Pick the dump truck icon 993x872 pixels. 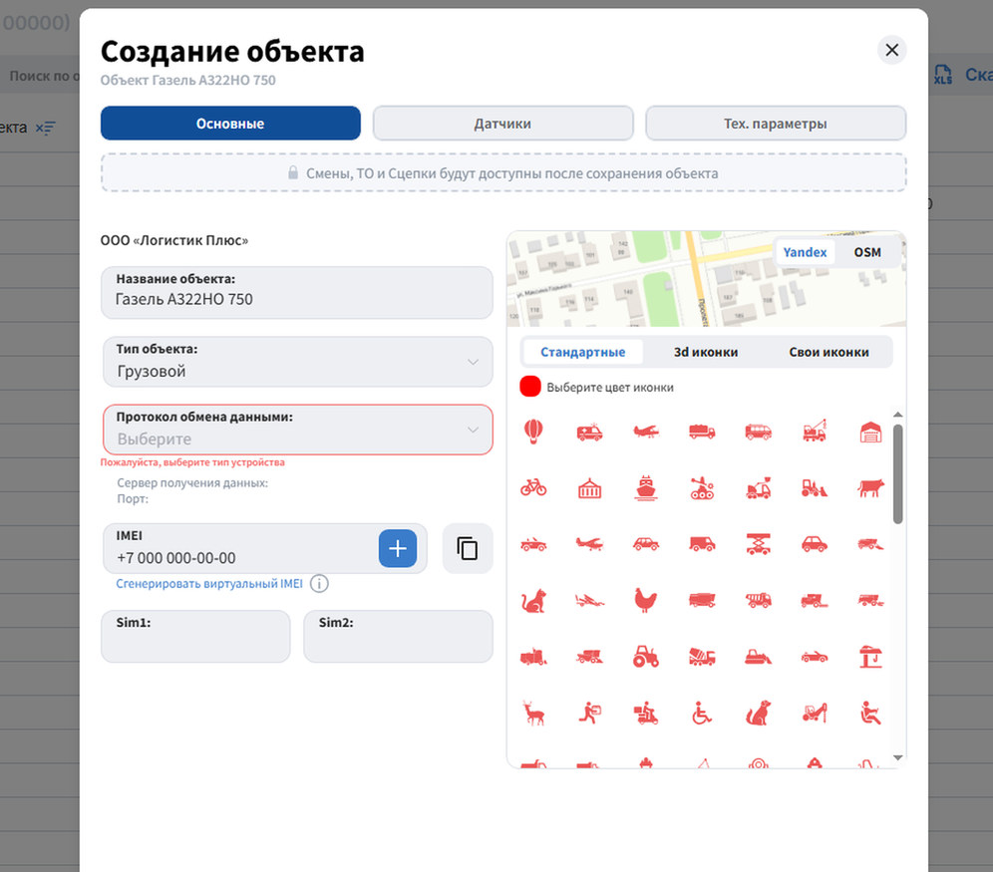pos(758,600)
